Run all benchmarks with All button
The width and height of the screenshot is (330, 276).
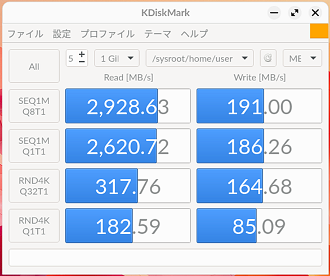point(34,66)
